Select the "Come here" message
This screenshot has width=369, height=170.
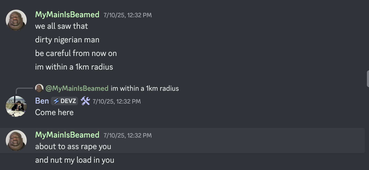[54, 112]
